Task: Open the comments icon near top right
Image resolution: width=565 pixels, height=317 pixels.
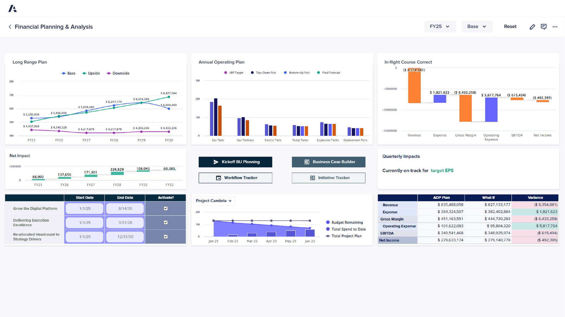Action: coord(543,26)
